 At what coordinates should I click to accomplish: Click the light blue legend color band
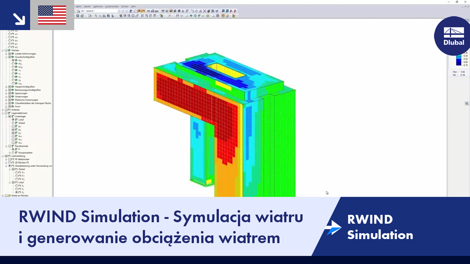[x=459, y=57]
